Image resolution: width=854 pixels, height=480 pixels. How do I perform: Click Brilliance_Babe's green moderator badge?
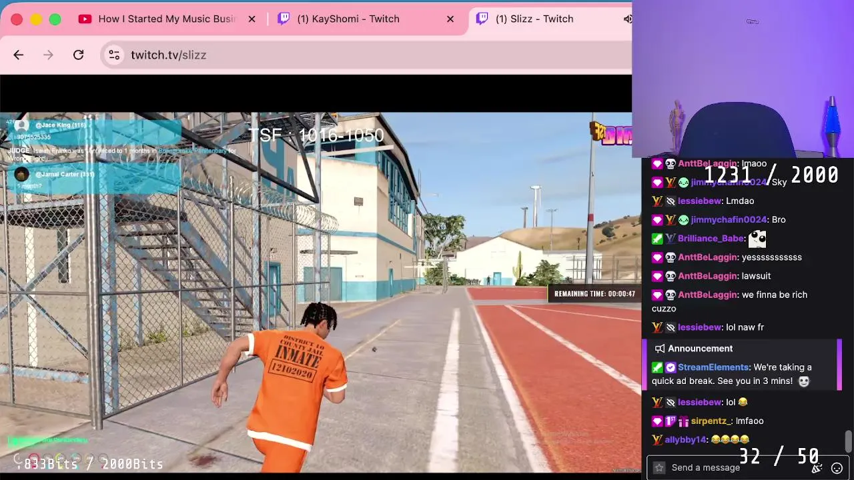(x=657, y=238)
